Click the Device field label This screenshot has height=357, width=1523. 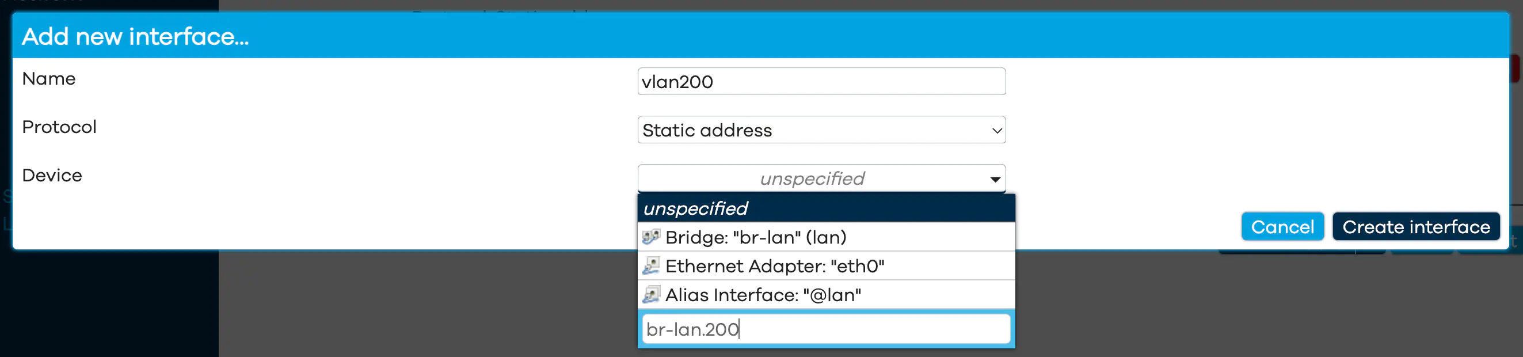(x=52, y=176)
